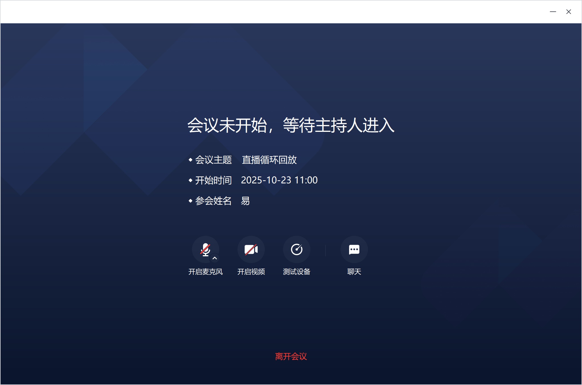Leave the meeting via 离开会议
Image resolution: width=582 pixels, height=385 pixels.
291,356
